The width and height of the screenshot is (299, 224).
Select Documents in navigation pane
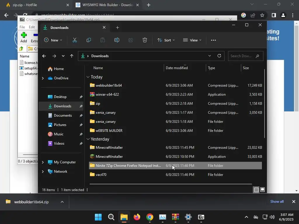click(x=61, y=116)
